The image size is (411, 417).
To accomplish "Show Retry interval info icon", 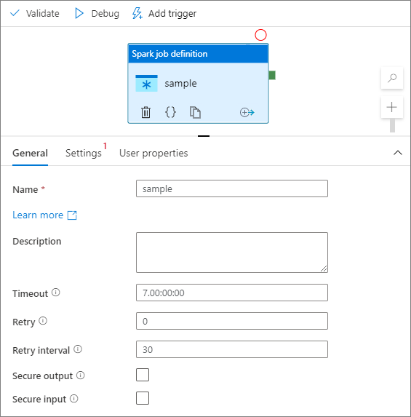I will point(78,349).
